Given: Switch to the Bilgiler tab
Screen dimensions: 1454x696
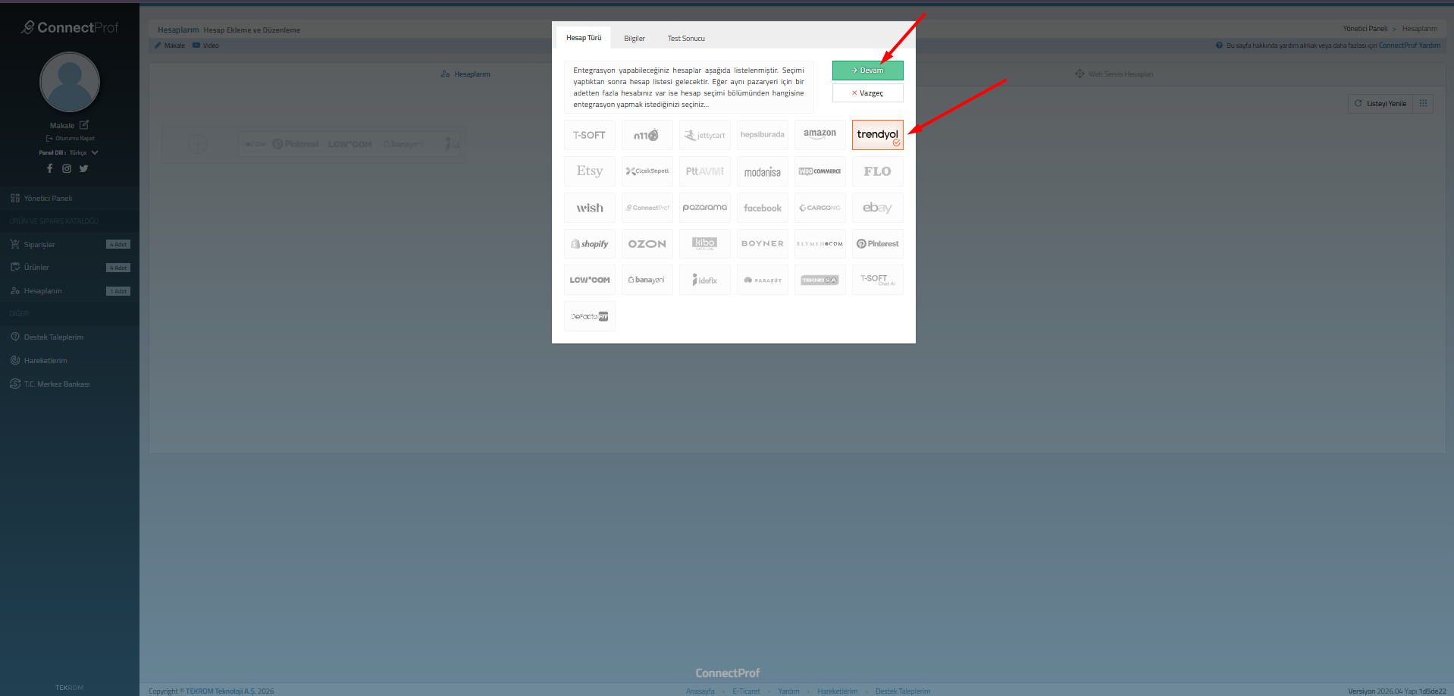Looking at the screenshot, I should [x=634, y=39].
